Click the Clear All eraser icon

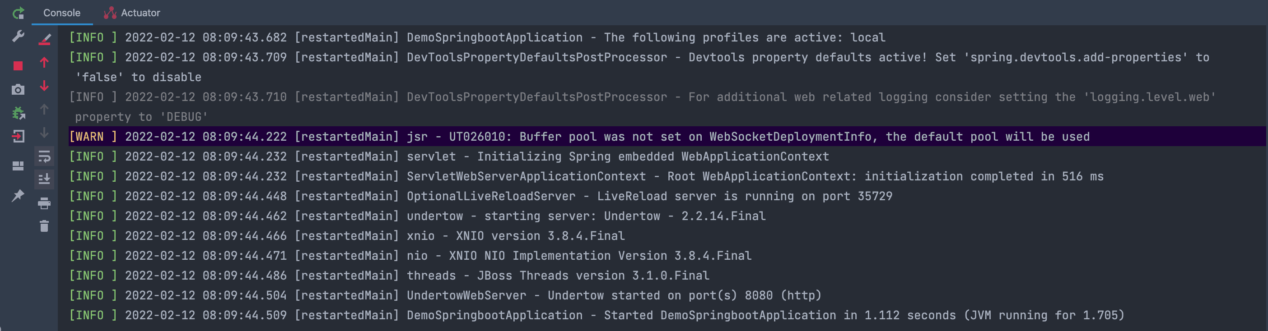click(44, 39)
